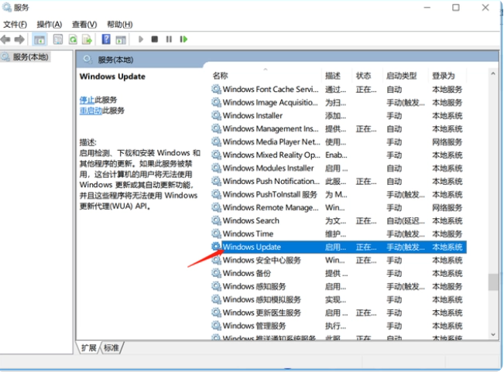Click gear icon of selected Windows Update row
Viewport: 504px width, 372px height.
[216, 247]
